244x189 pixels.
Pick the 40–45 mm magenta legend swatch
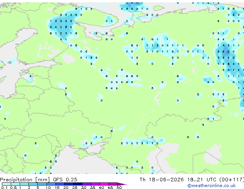tap(104, 184)
